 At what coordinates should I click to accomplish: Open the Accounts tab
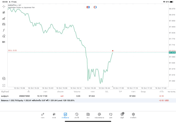click(122, 115)
